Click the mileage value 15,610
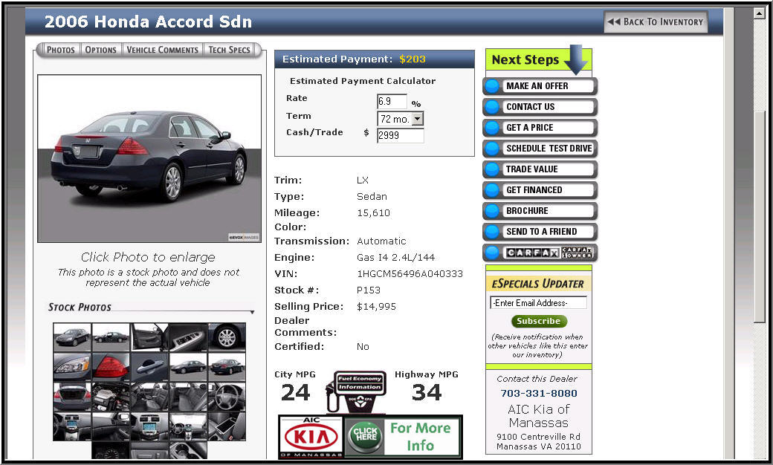This screenshot has width=773, height=465. click(x=373, y=212)
